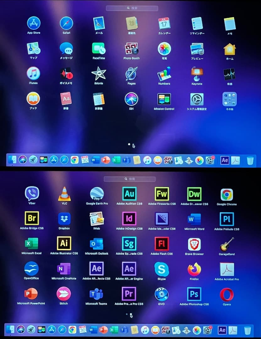Image resolution: width=261 pixels, height=339 pixels.
Task: Open Adobe Photoshop CS6
Action: click(194, 294)
